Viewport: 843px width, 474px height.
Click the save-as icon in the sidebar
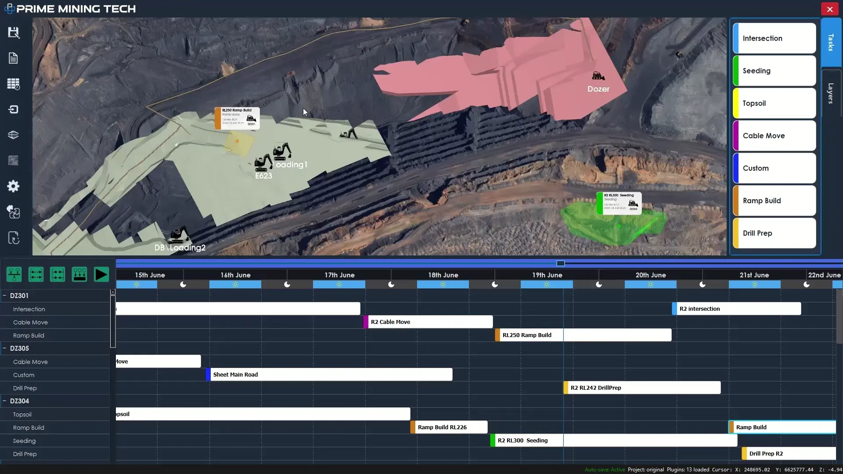point(14,32)
